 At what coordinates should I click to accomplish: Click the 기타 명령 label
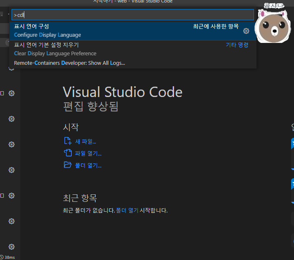coord(237,45)
